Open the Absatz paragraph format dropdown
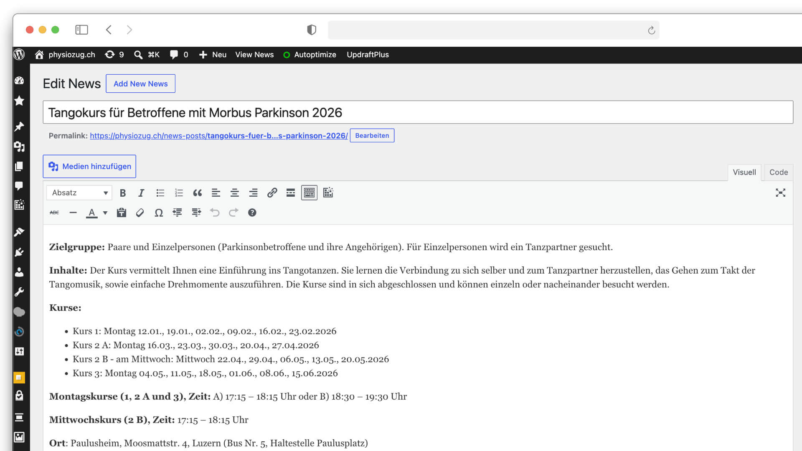 coord(79,193)
